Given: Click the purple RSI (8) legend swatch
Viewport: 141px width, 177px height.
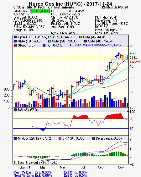Looking at the screenshot, I should (15, 110).
